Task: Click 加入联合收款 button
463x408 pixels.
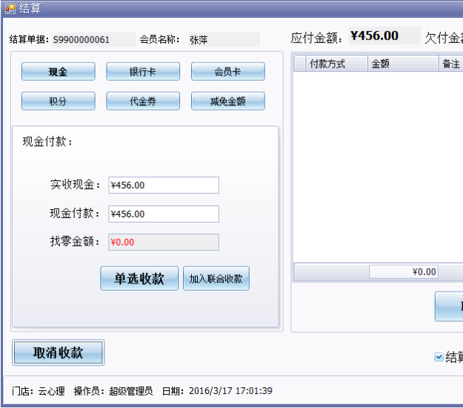Action: 216,278
